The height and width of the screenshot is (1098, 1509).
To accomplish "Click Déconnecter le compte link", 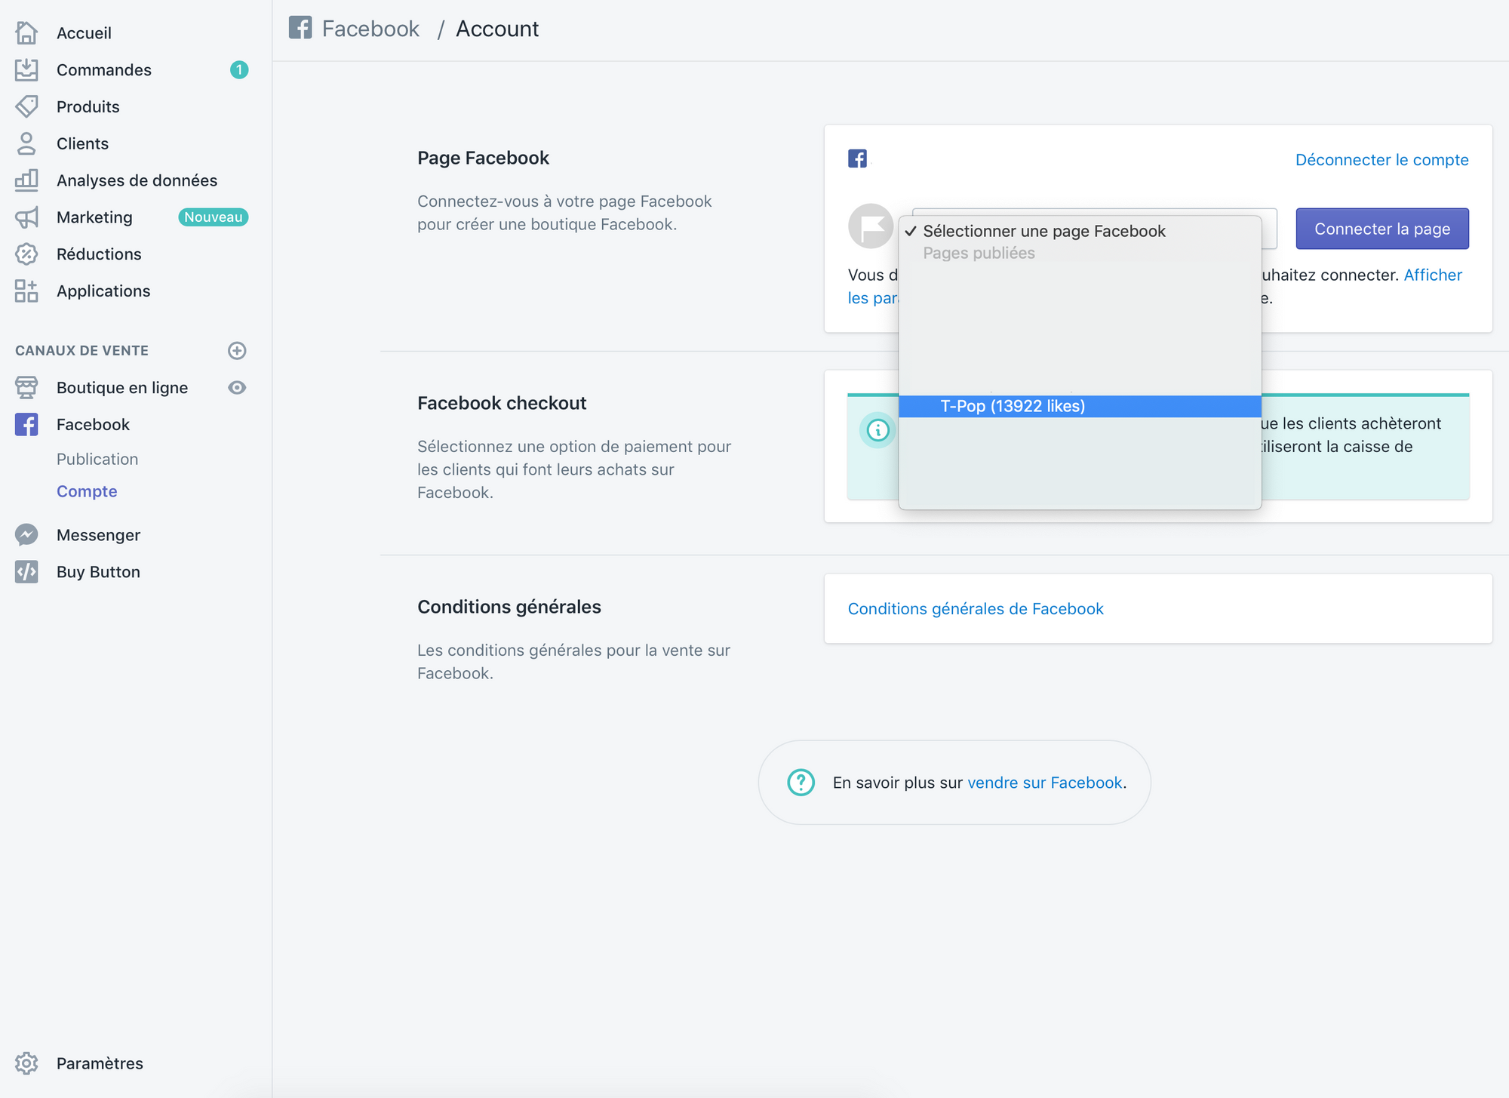I will pos(1381,160).
